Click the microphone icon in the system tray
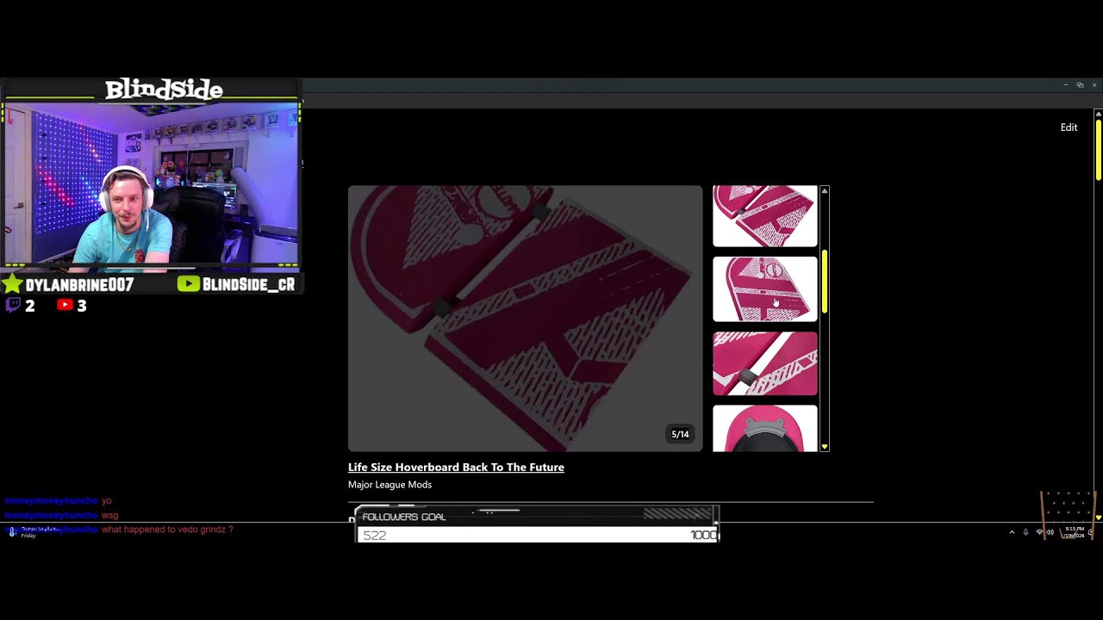 1025,532
